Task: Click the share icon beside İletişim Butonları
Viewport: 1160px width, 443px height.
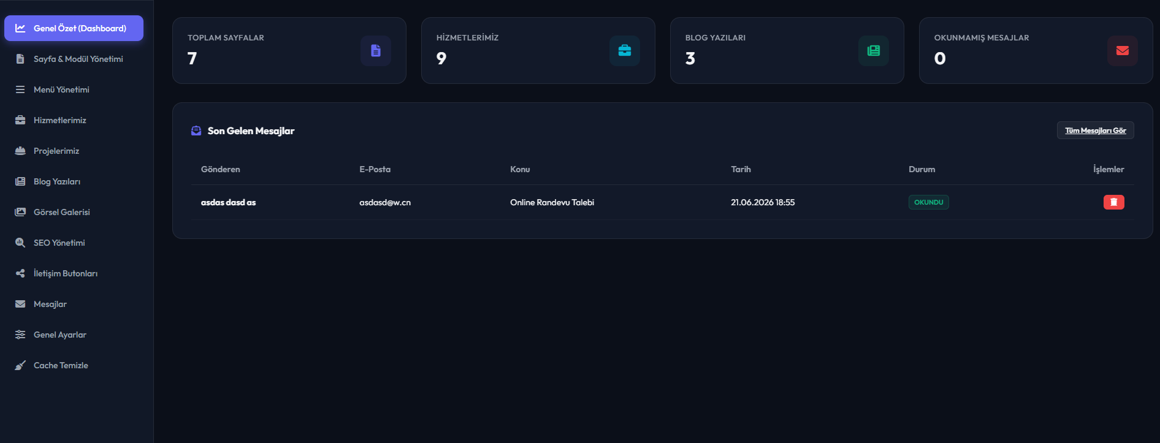Action: [20, 273]
